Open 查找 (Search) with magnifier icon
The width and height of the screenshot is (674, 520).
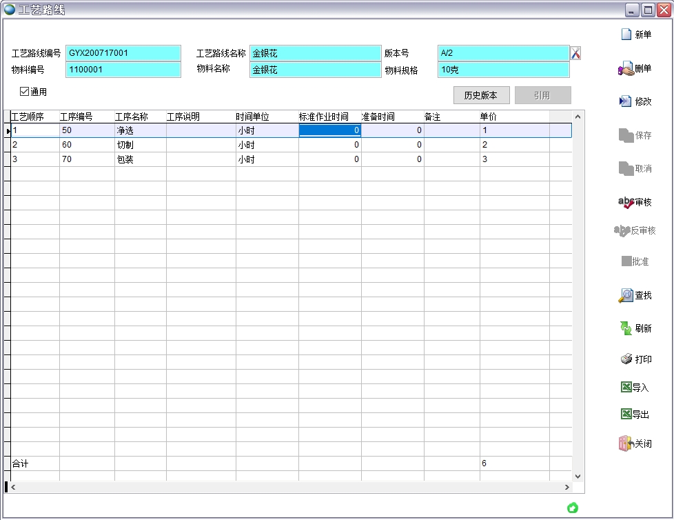626,296
